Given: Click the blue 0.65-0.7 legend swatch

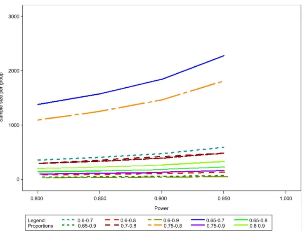Looking at the screenshot, I should [x=198, y=220].
